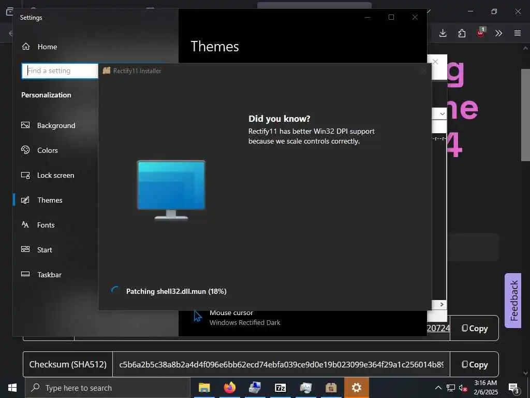Click the browser page vertical scrollbar

tap(525, 115)
